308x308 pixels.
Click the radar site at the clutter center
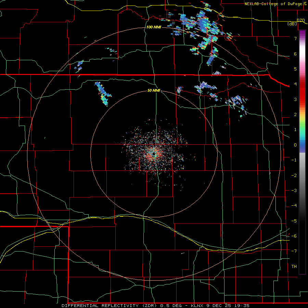(x=154, y=154)
